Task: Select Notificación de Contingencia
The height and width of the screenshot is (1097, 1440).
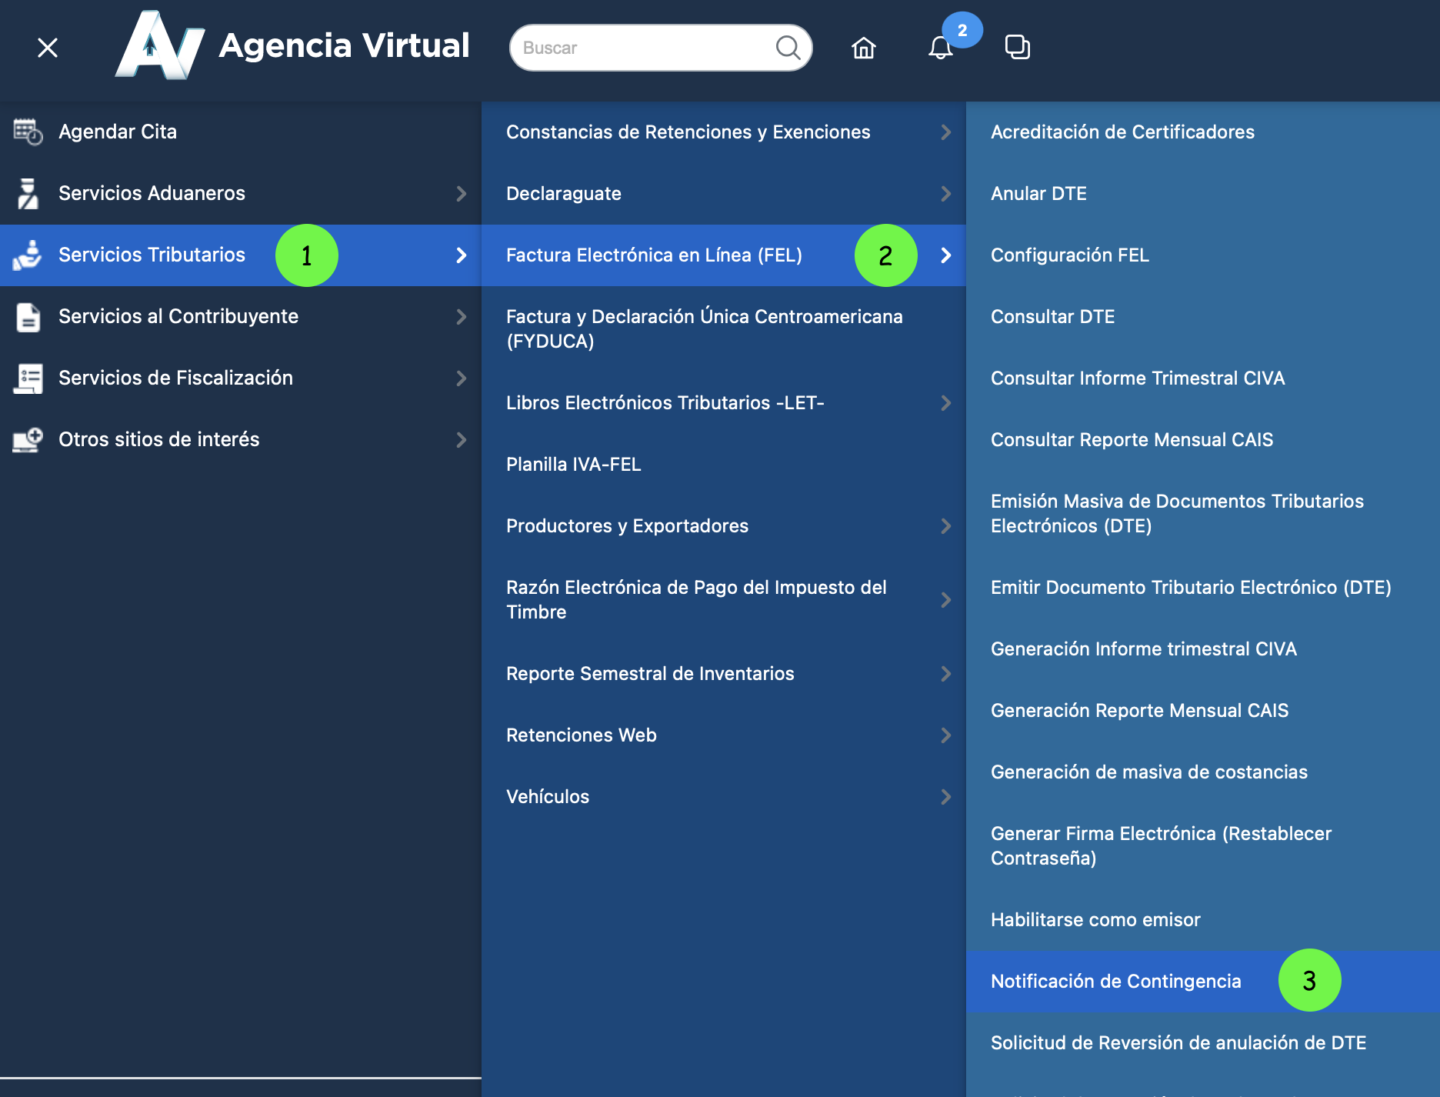Action: pos(1203,981)
